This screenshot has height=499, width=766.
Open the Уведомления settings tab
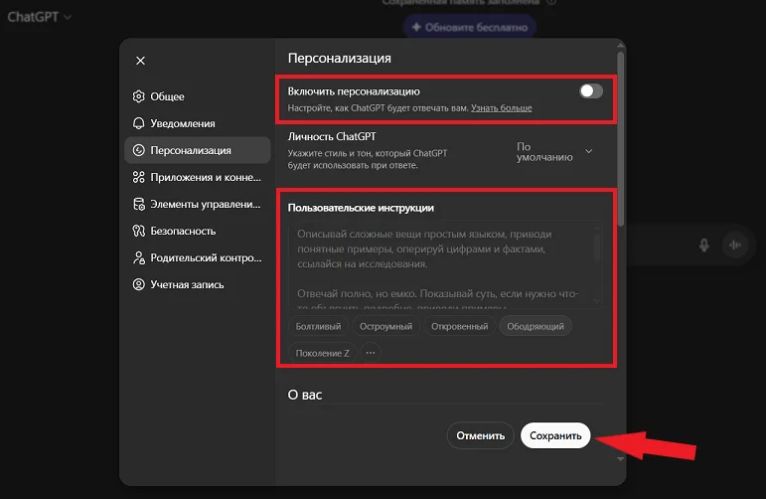point(198,123)
